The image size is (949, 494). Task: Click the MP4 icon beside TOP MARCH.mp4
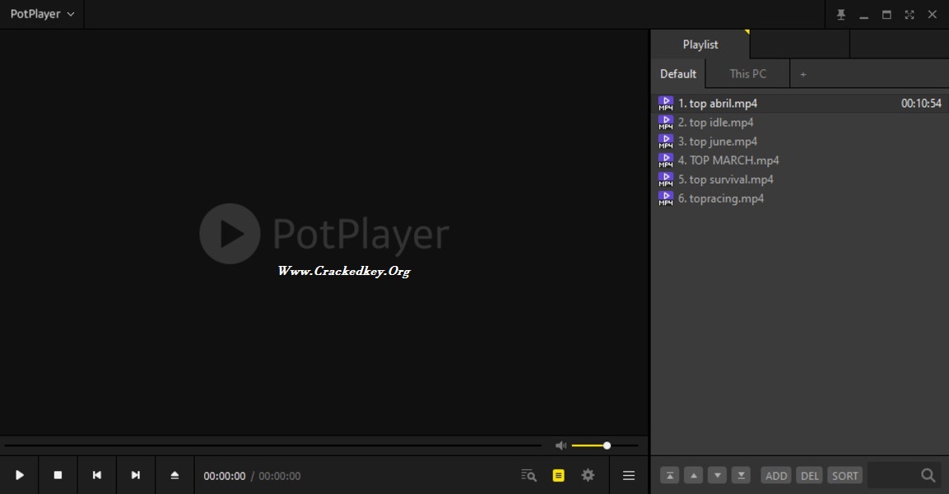point(666,161)
